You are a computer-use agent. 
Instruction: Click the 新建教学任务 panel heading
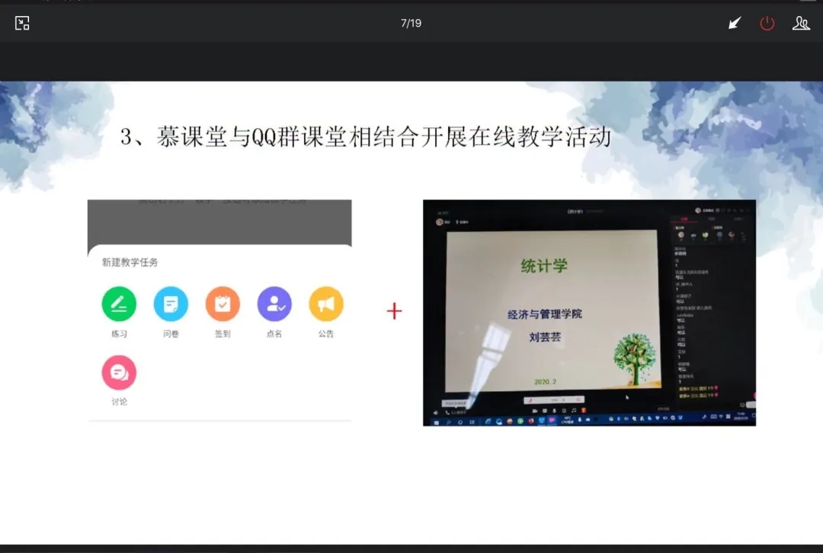(130, 262)
